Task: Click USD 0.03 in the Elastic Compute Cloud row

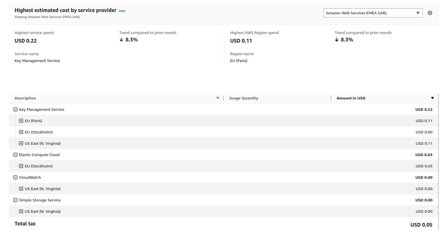Action: point(424,155)
